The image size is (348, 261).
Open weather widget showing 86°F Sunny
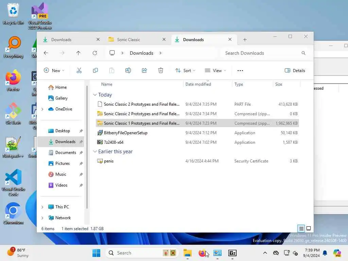point(18,253)
